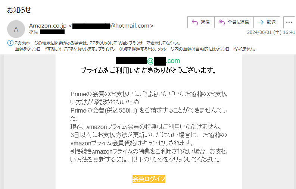Click the green email address in the message body
This screenshot has width=296, height=189.
point(148,61)
